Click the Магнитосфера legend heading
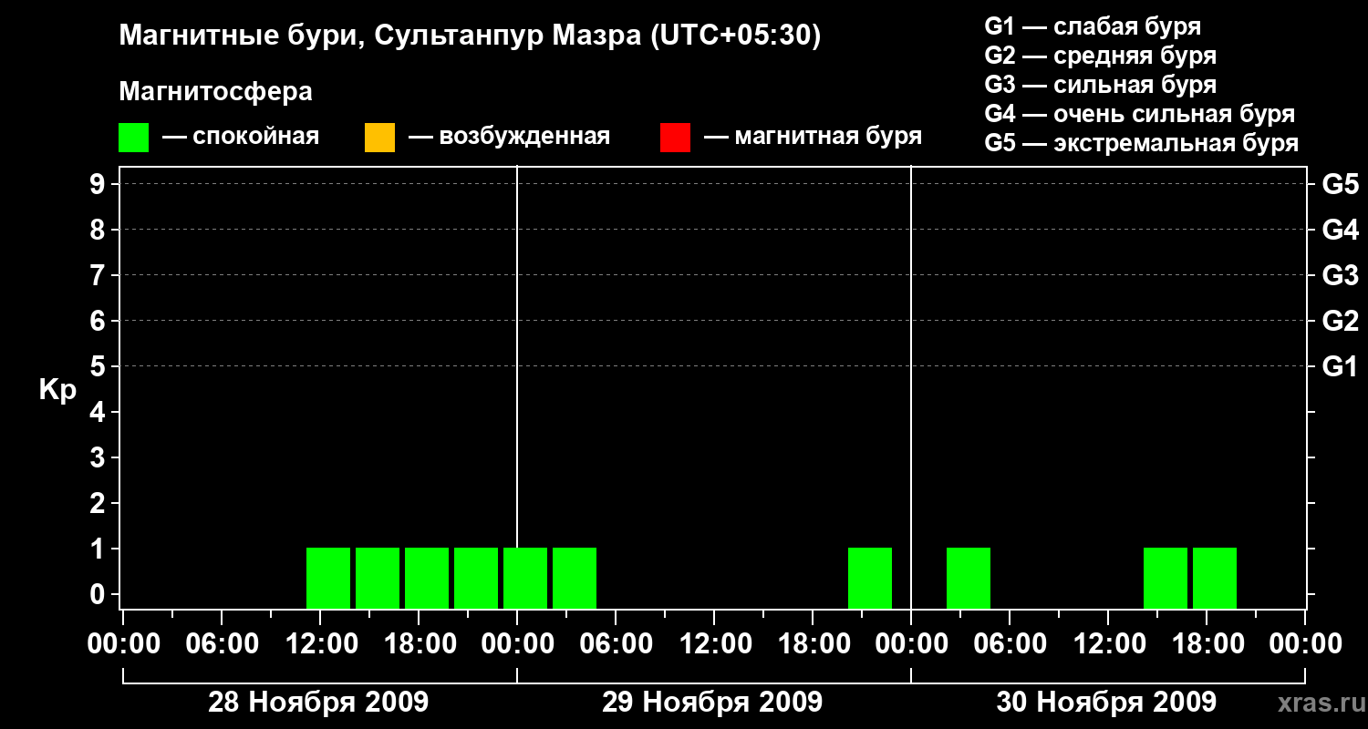 (x=215, y=92)
